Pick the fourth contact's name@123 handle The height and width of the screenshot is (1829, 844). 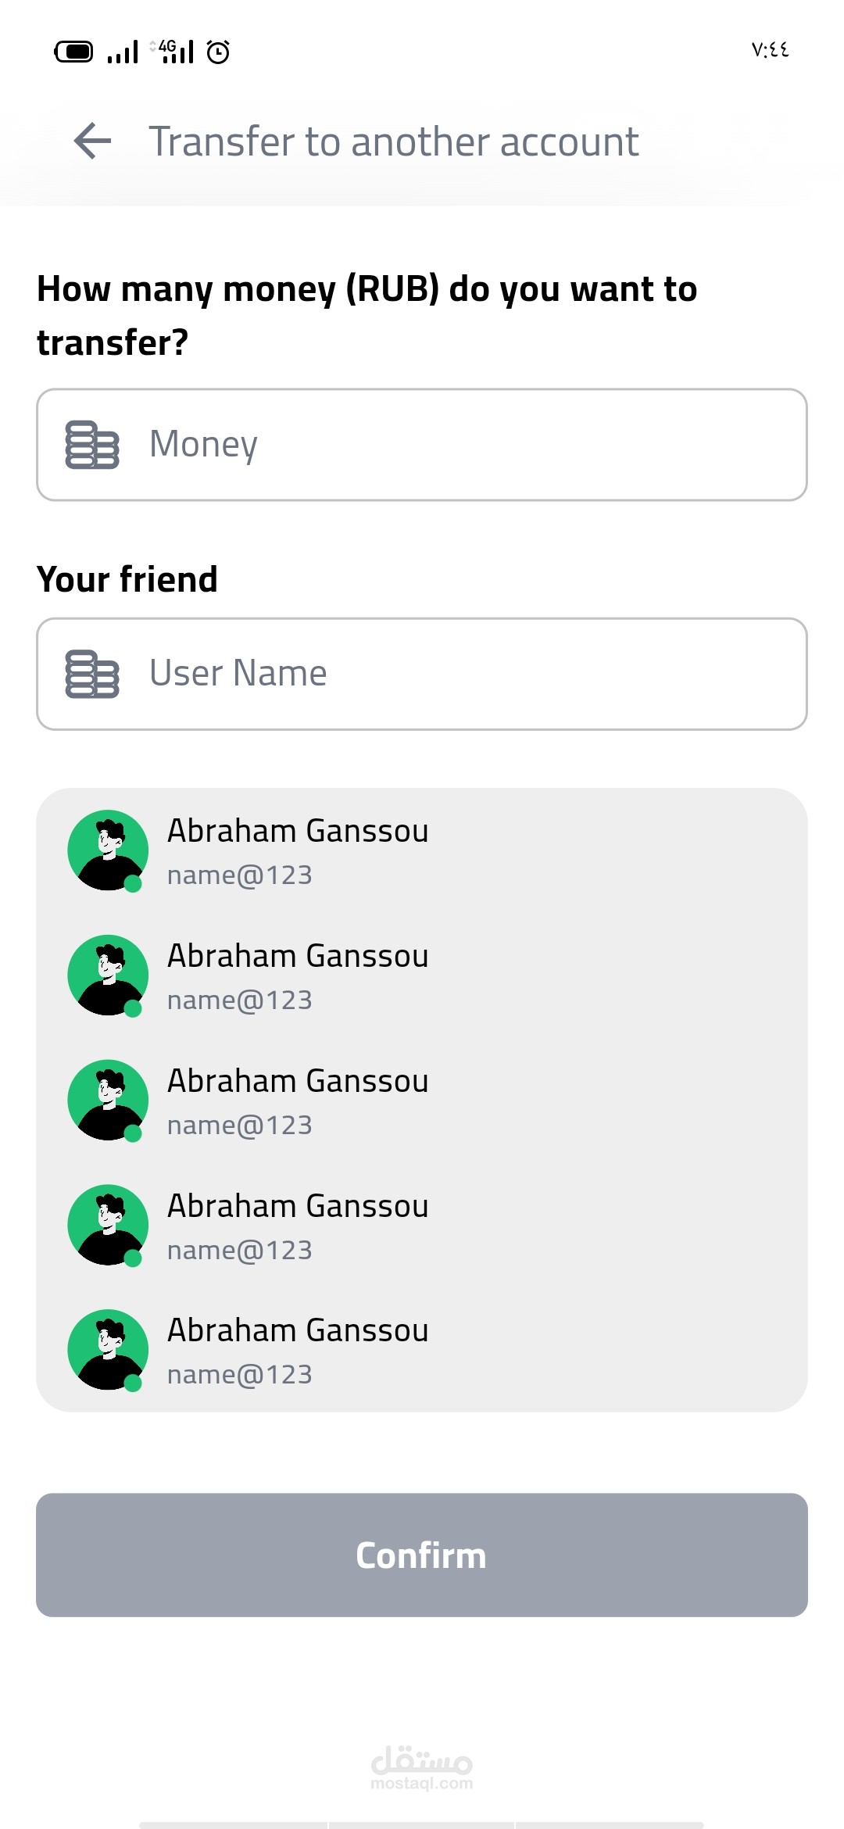click(239, 1251)
